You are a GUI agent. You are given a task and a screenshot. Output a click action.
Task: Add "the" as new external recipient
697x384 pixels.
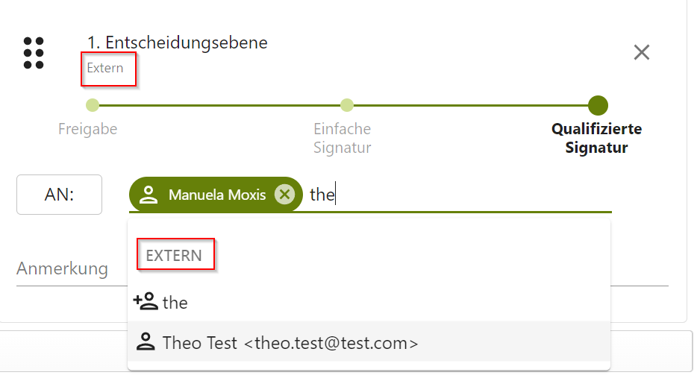point(175,303)
